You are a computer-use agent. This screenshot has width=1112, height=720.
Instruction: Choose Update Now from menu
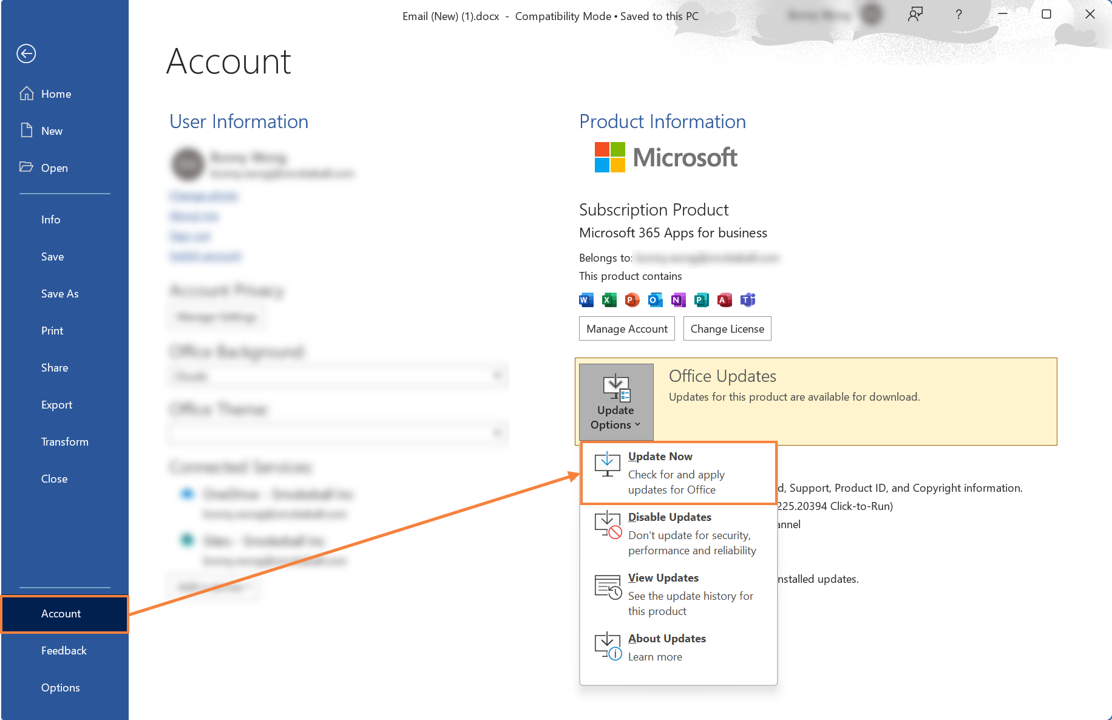coord(679,473)
